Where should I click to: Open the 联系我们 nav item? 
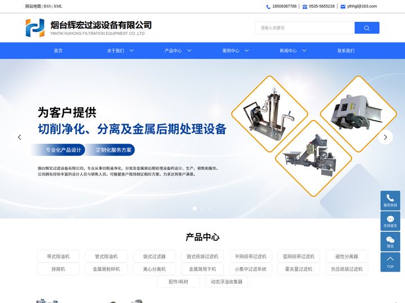pos(346,50)
